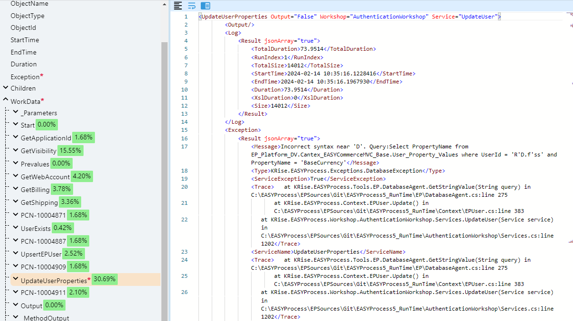
Task: Click the 2.52% badge on UpsertEPUser
Action: (73, 254)
